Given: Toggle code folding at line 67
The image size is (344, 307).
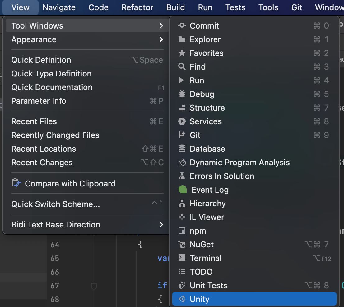Looking at the screenshot, I should (x=94, y=286).
